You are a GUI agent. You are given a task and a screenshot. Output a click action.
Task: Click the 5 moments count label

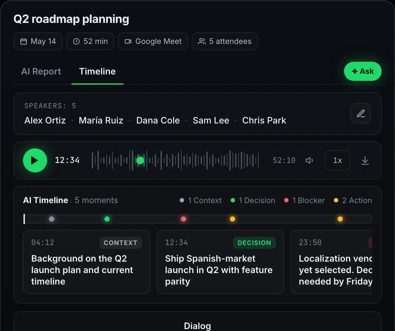[96, 200]
